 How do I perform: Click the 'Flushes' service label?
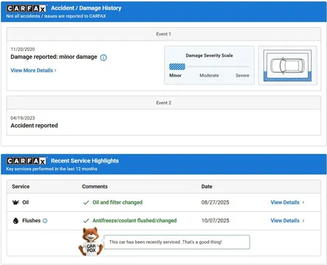31,221
